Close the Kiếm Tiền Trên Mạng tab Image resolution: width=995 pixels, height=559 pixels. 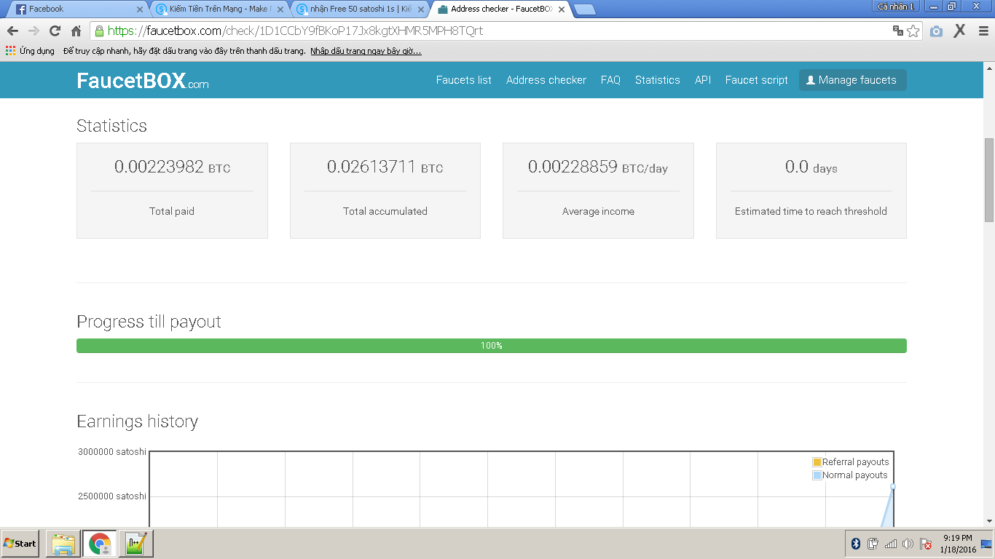(280, 9)
